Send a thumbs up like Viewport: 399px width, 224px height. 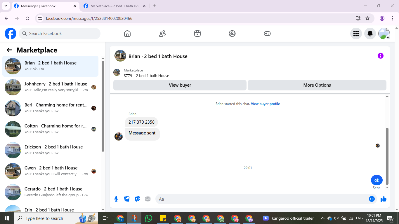point(384,199)
